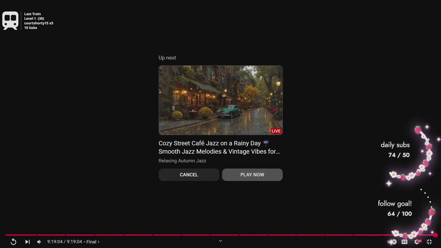441x248 pixels.
Task: Turn on closed captions
Action: (x=404, y=242)
